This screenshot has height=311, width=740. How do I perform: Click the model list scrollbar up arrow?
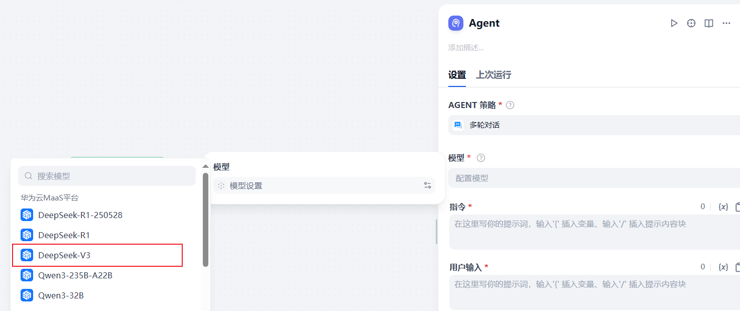(x=205, y=166)
